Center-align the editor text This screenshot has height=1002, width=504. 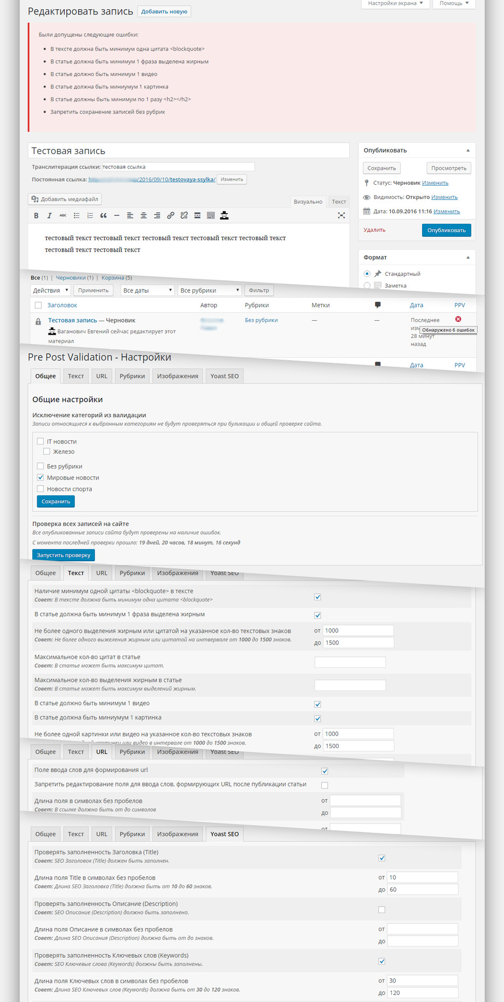click(143, 216)
